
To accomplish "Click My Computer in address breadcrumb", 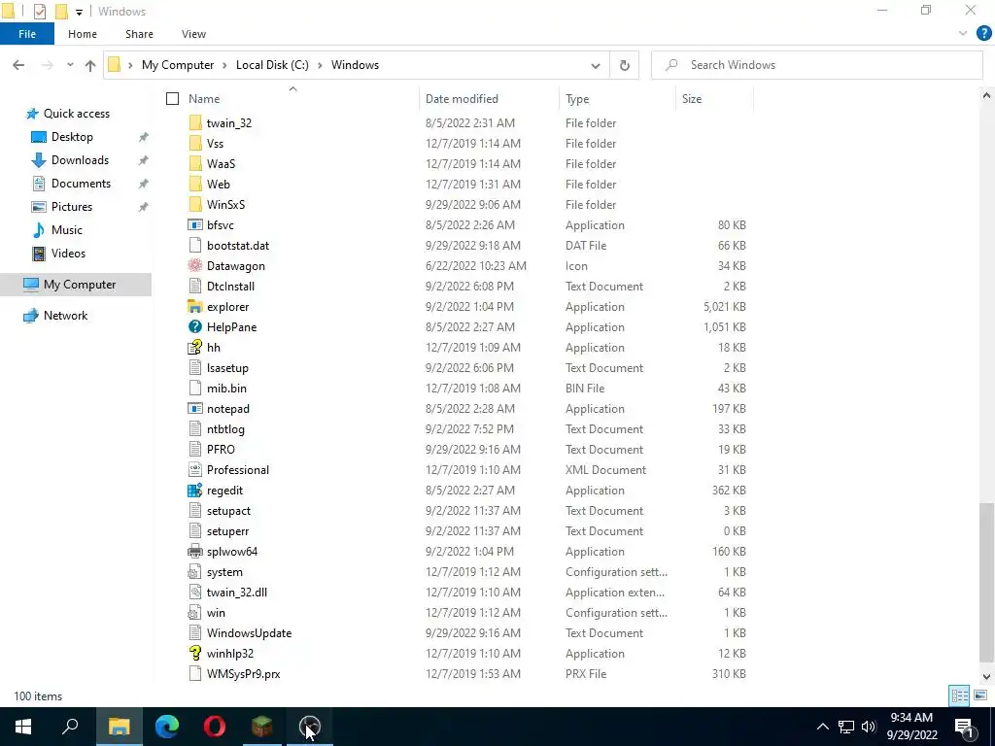I will (x=178, y=65).
